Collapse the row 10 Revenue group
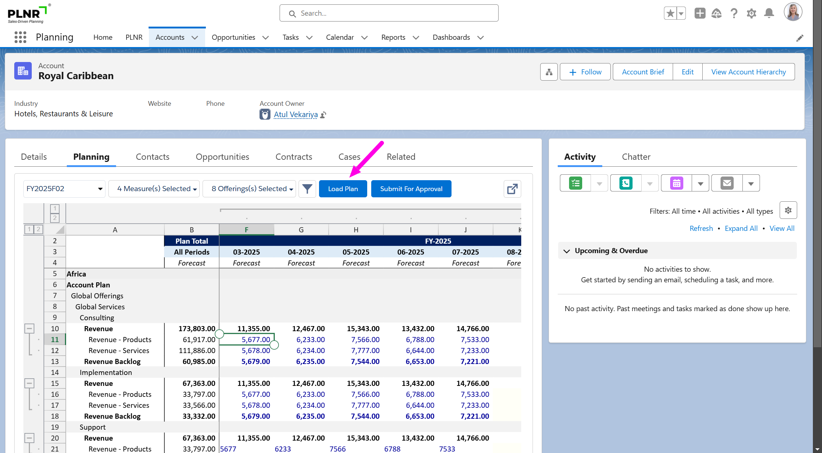Screen dimensions: 822x453 (30, 329)
